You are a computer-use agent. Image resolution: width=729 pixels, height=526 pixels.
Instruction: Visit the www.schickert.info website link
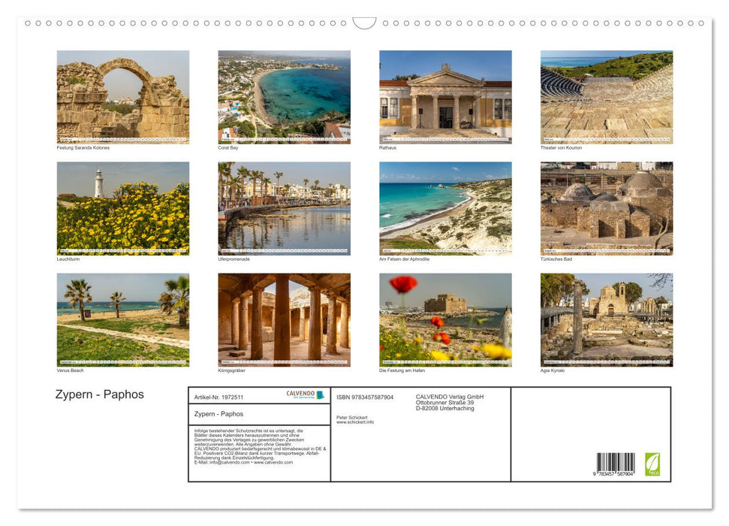[x=355, y=422]
